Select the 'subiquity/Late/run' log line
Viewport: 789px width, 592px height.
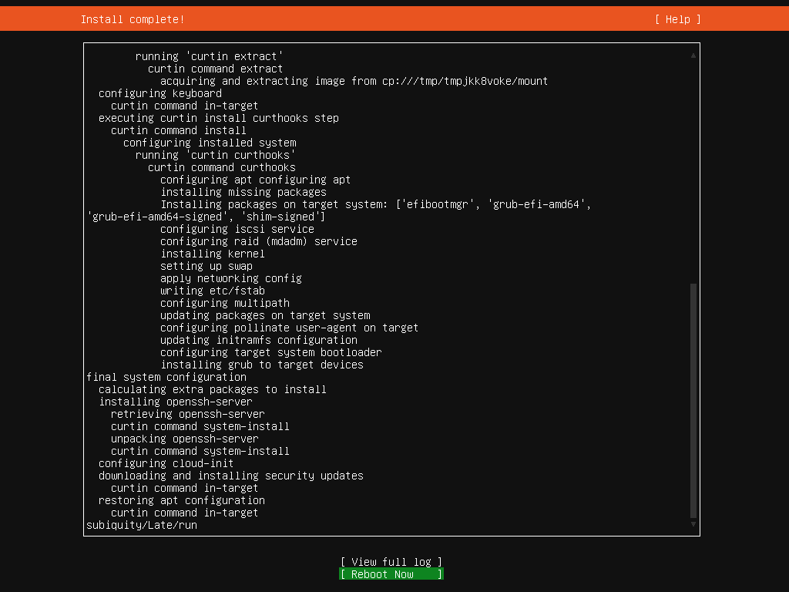click(142, 525)
